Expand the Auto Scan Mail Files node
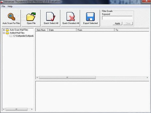Screen dimensions: 151x113 [x=4, y=30]
